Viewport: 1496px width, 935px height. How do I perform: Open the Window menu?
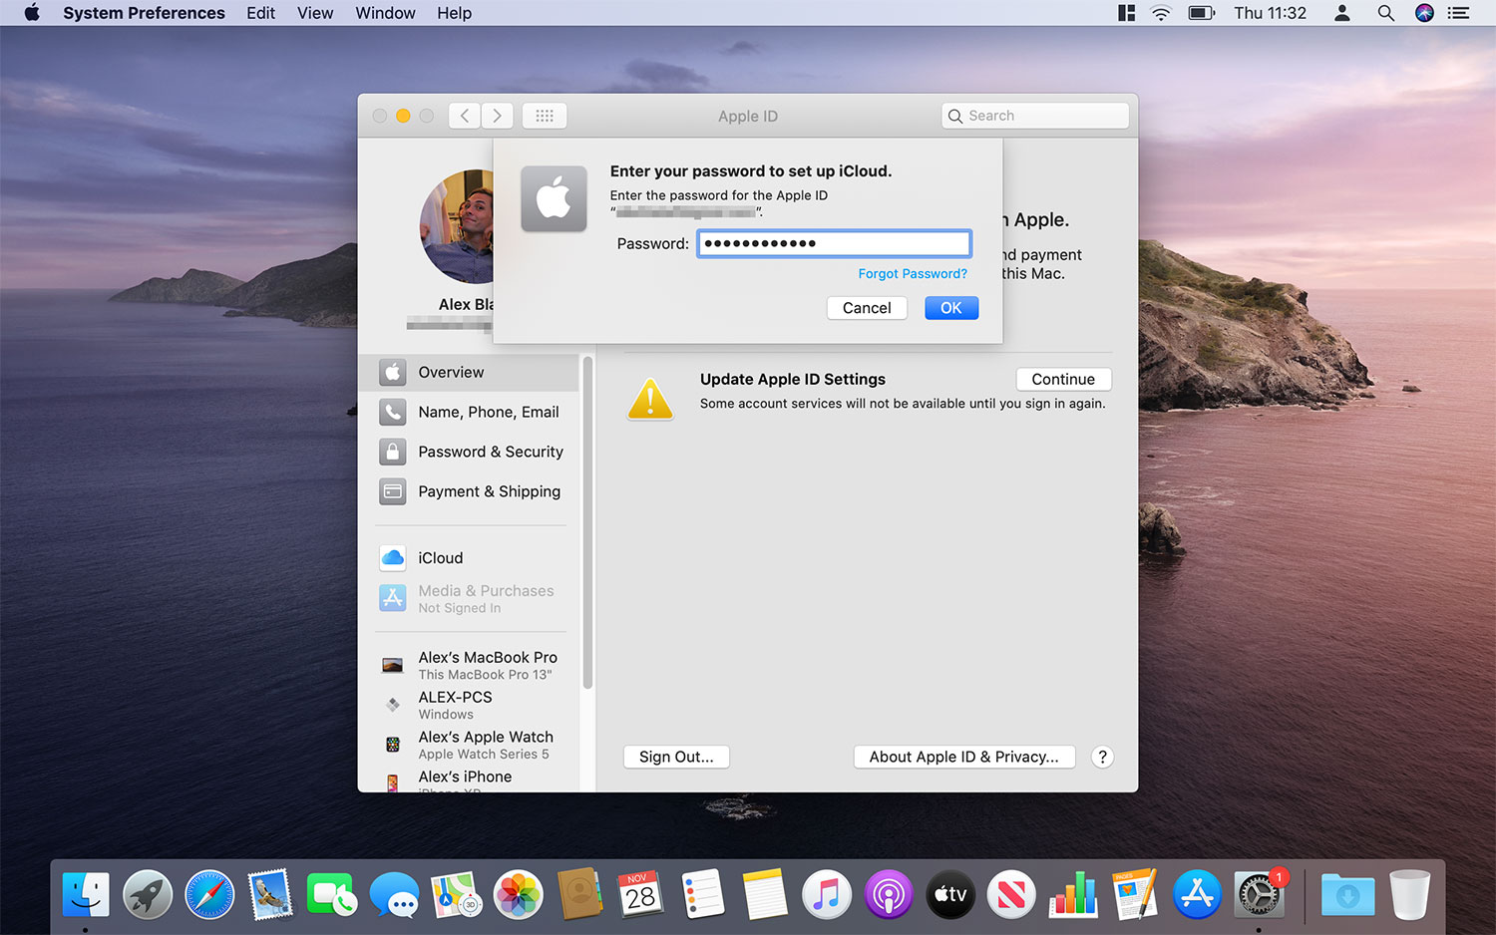click(385, 13)
